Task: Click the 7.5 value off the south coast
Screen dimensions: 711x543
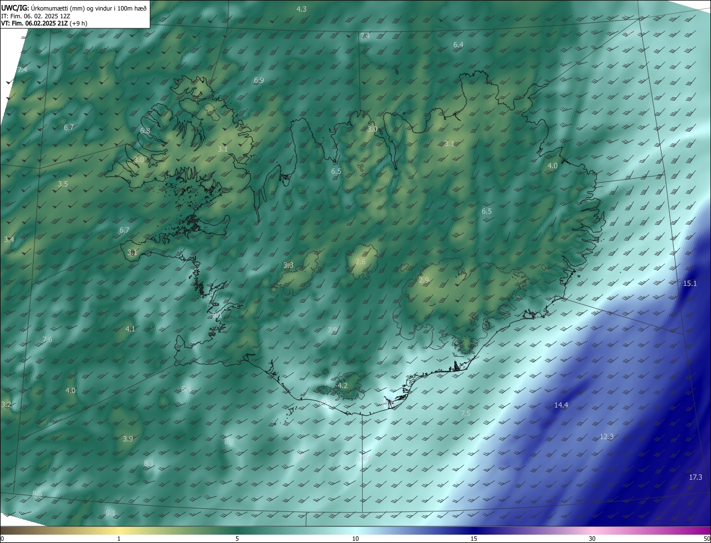Action: point(465,413)
